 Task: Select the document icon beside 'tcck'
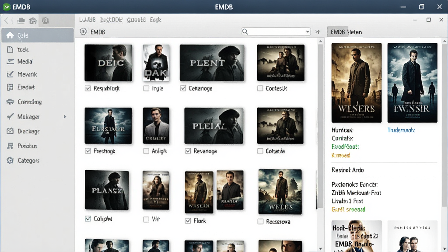(10, 49)
